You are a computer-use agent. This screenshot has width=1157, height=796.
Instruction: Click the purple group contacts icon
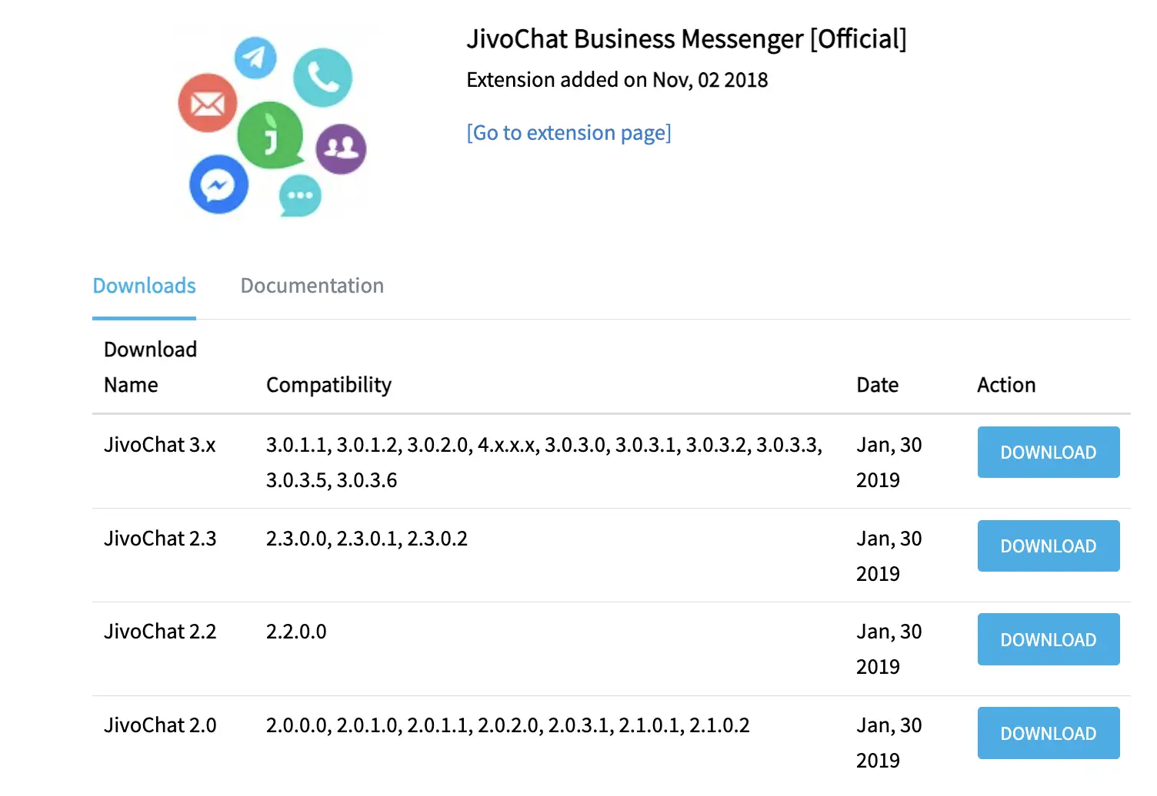point(341,148)
